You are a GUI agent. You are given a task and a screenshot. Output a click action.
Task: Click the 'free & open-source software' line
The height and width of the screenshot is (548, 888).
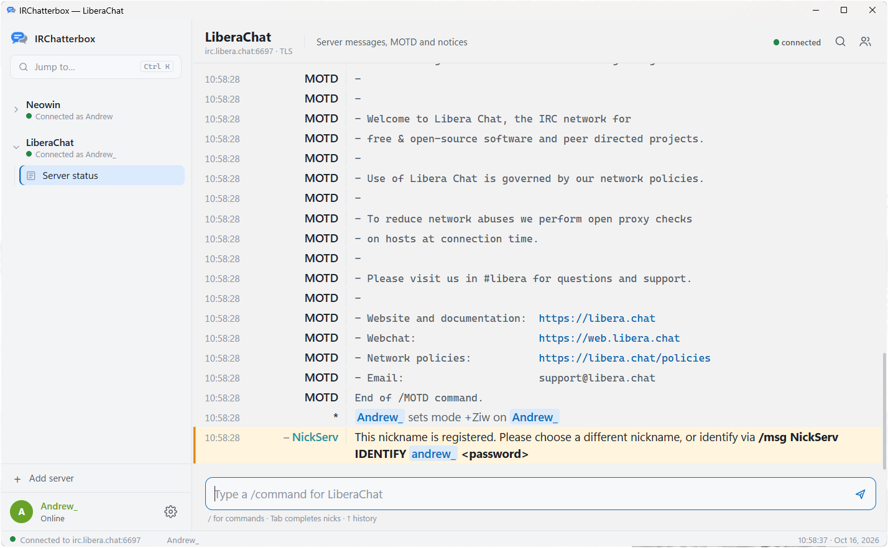[x=529, y=139]
